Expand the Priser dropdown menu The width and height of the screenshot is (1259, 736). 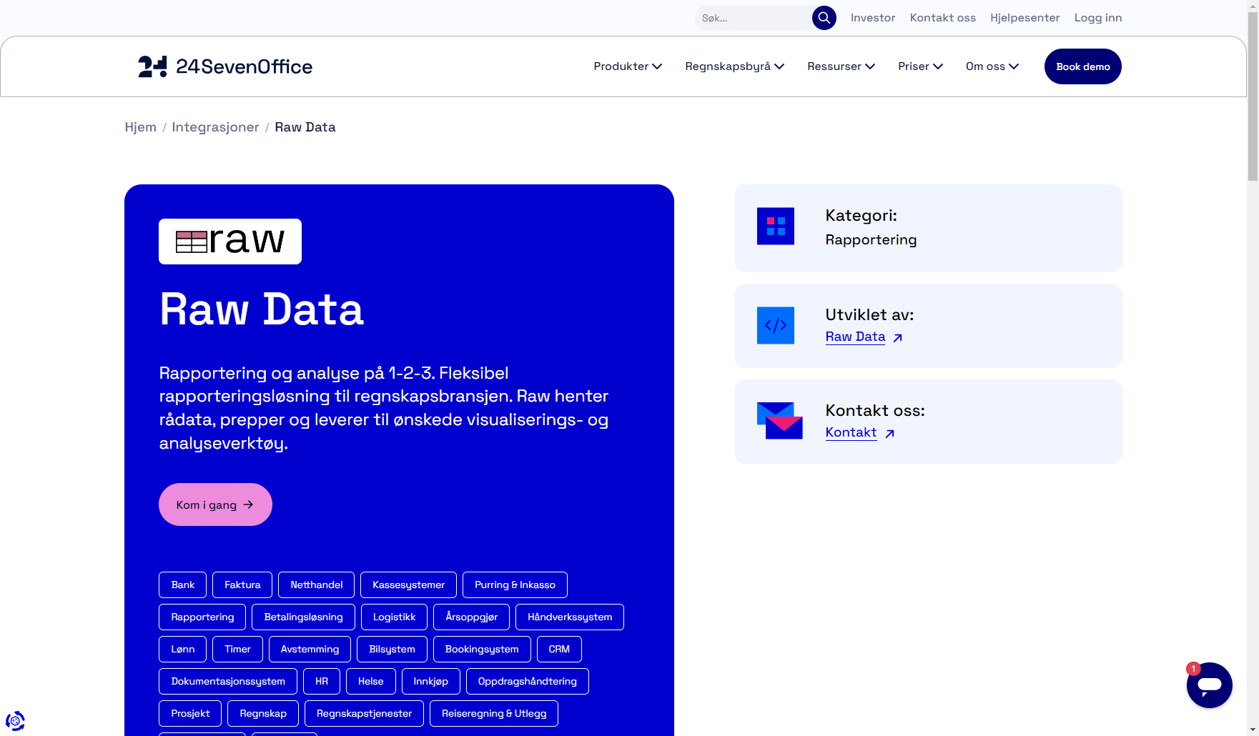920,66
